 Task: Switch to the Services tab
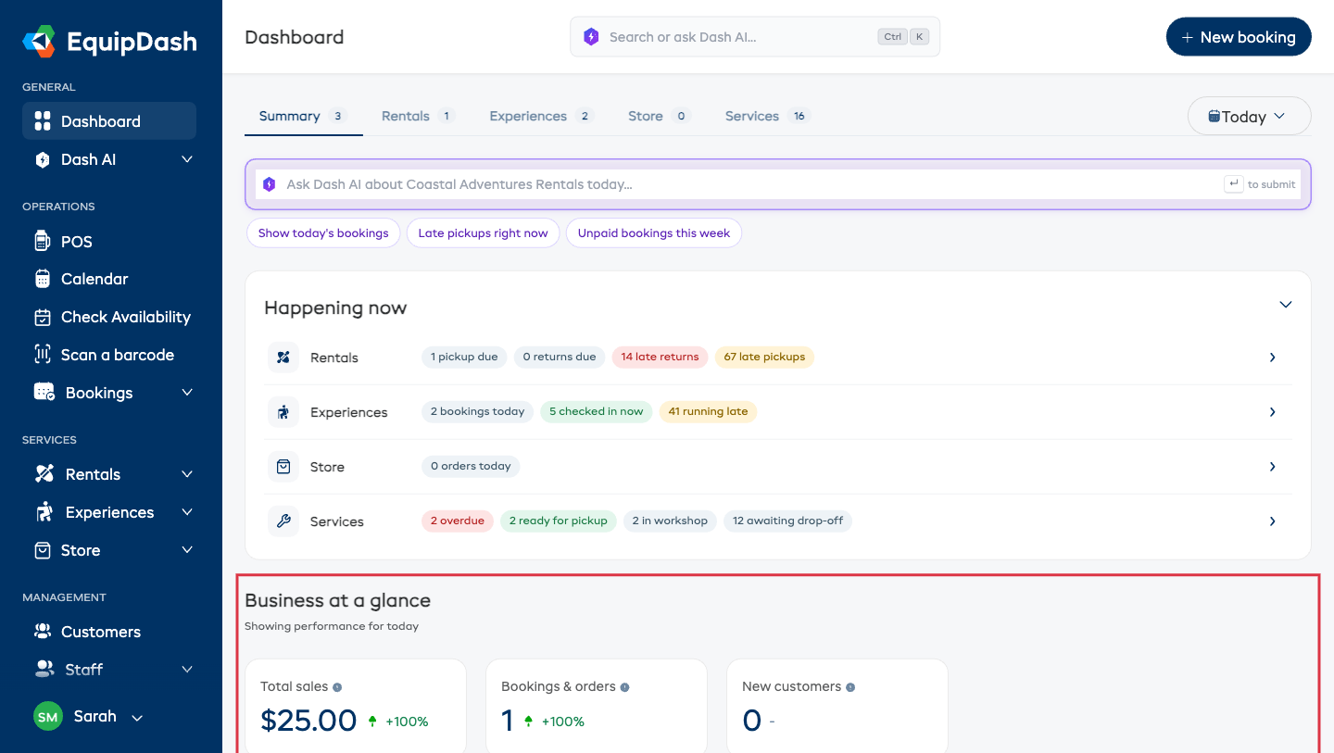click(x=767, y=117)
